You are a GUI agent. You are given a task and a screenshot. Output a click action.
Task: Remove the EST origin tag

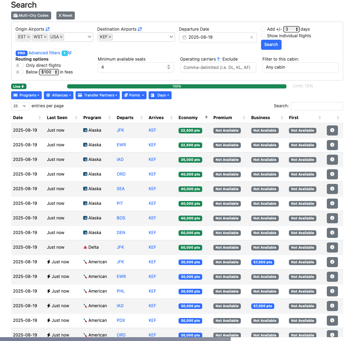[28, 37]
